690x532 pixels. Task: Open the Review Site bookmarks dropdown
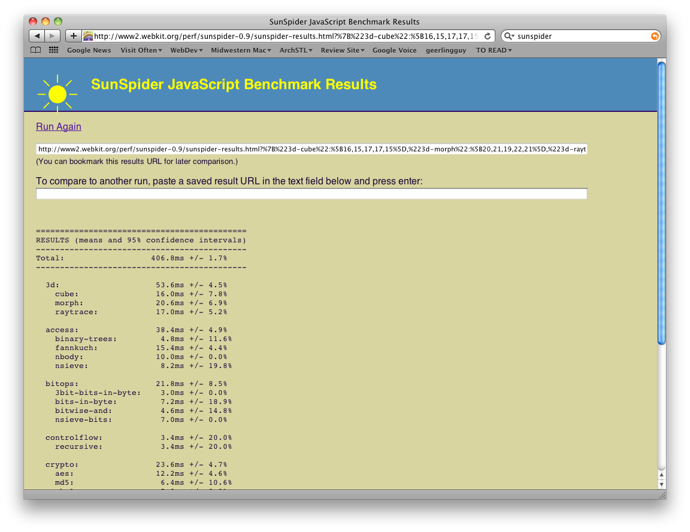(343, 50)
